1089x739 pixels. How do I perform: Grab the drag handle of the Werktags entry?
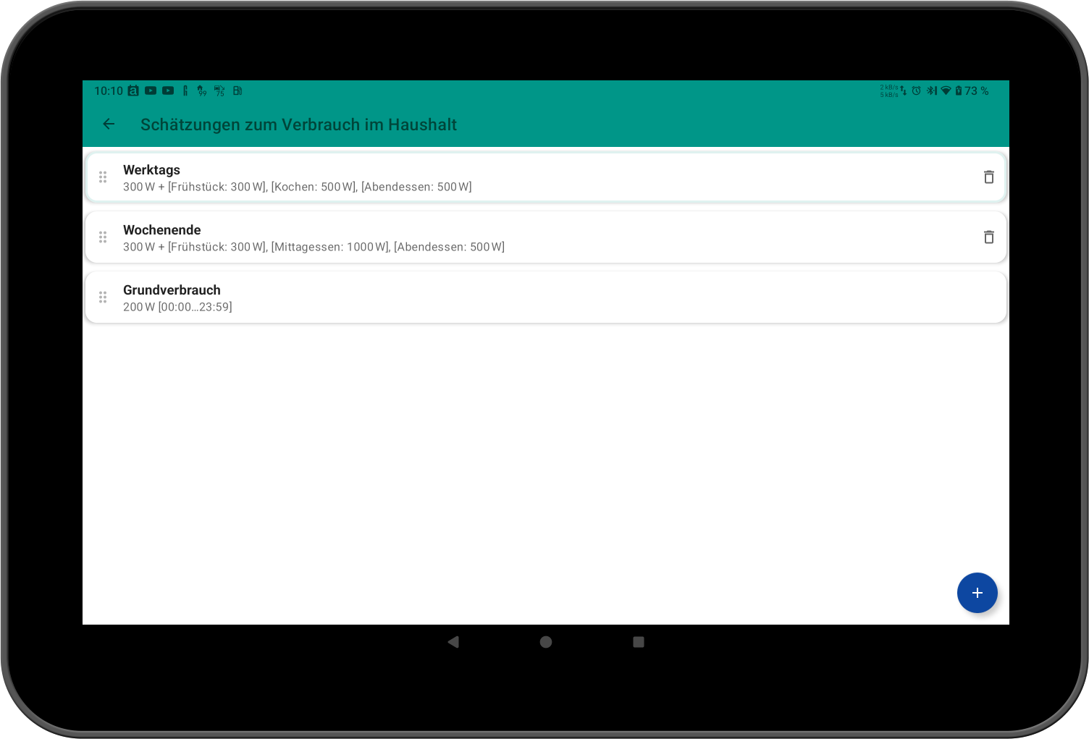pos(103,177)
